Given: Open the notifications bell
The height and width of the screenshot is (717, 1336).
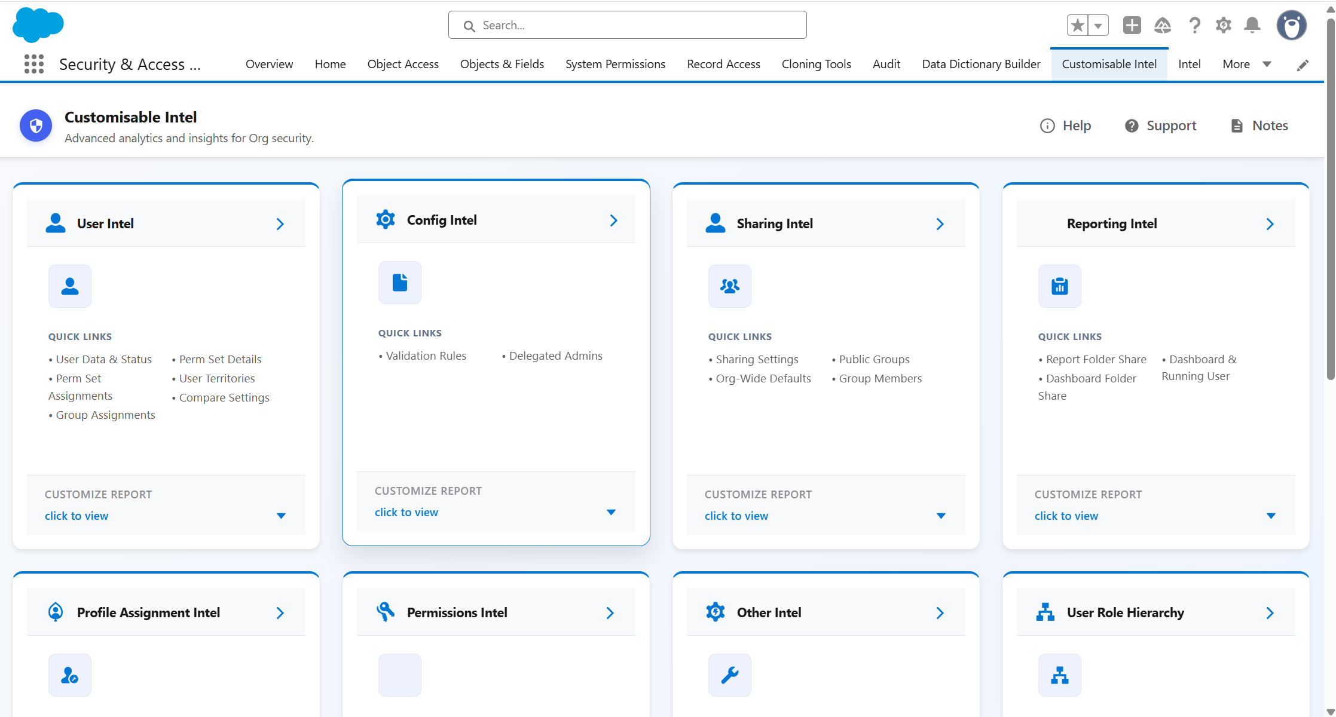Looking at the screenshot, I should click(x=1252, y=25).
